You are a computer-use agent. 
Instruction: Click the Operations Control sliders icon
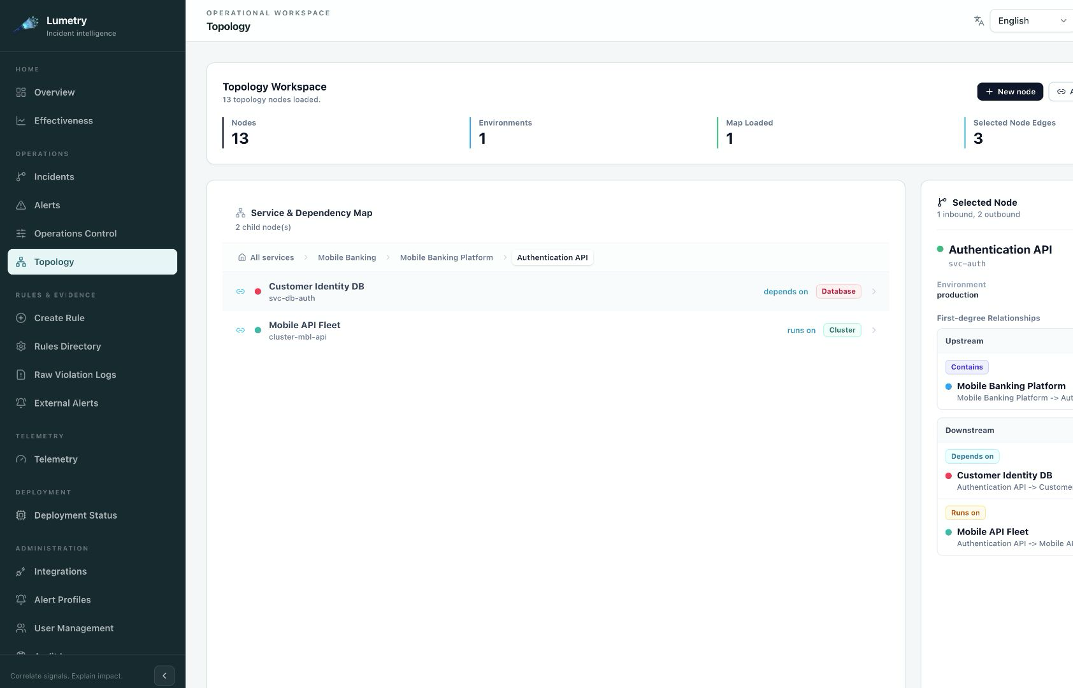pos(21,233)
